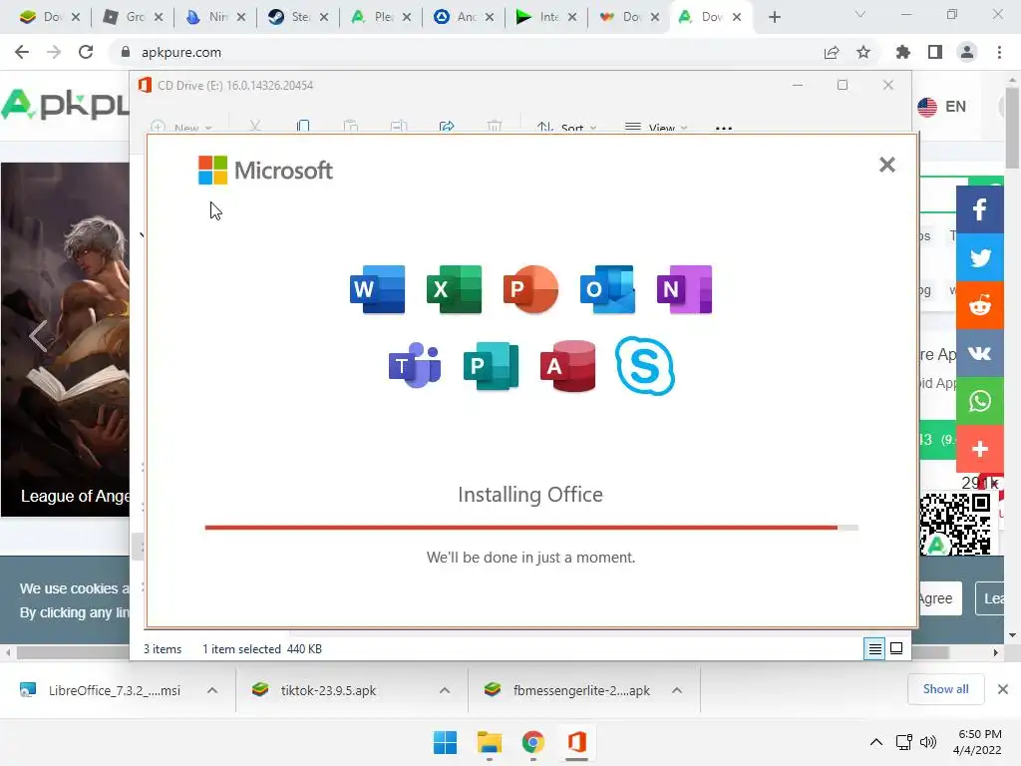This screenshot has height=766, width=1021.
Task: Switch to the 'Anc' tab
Action: tap(464, 17)
